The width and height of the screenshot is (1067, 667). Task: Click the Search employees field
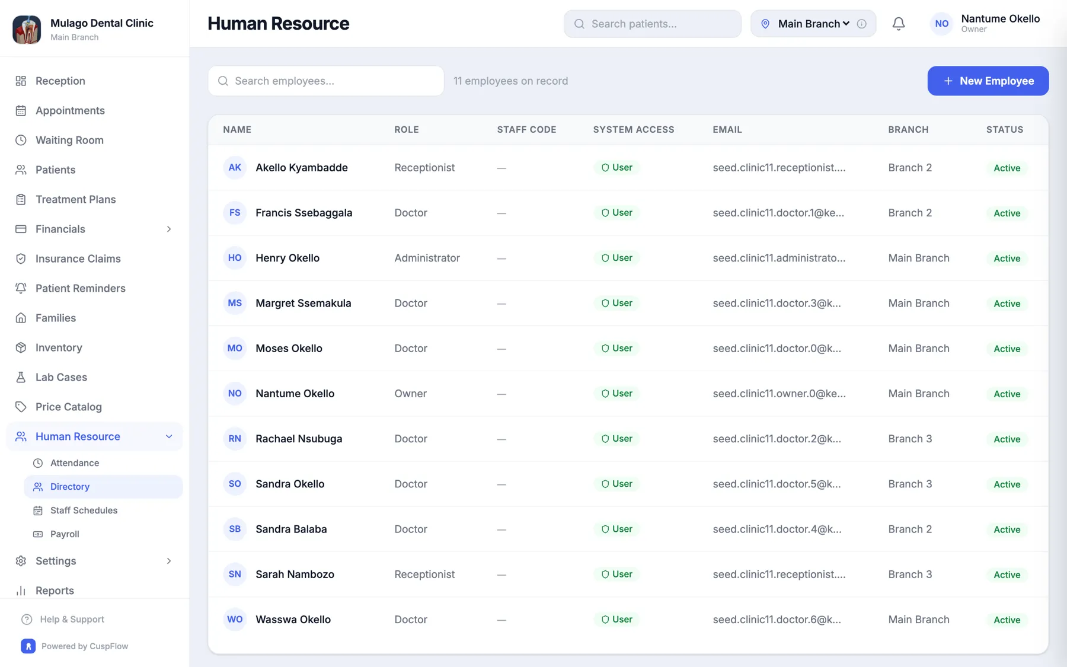pyautogui.click(x=325, y=81)
